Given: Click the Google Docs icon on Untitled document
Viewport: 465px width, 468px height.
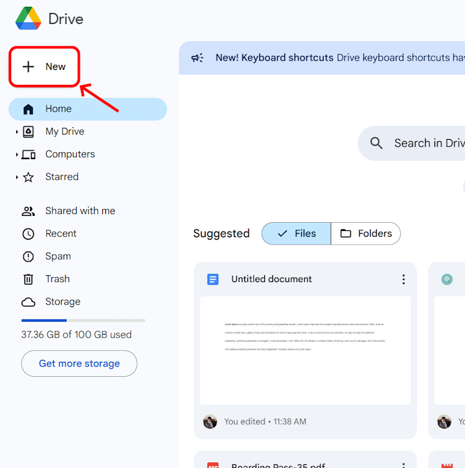Looking at the screenshot, I should [x=213, y=280].
